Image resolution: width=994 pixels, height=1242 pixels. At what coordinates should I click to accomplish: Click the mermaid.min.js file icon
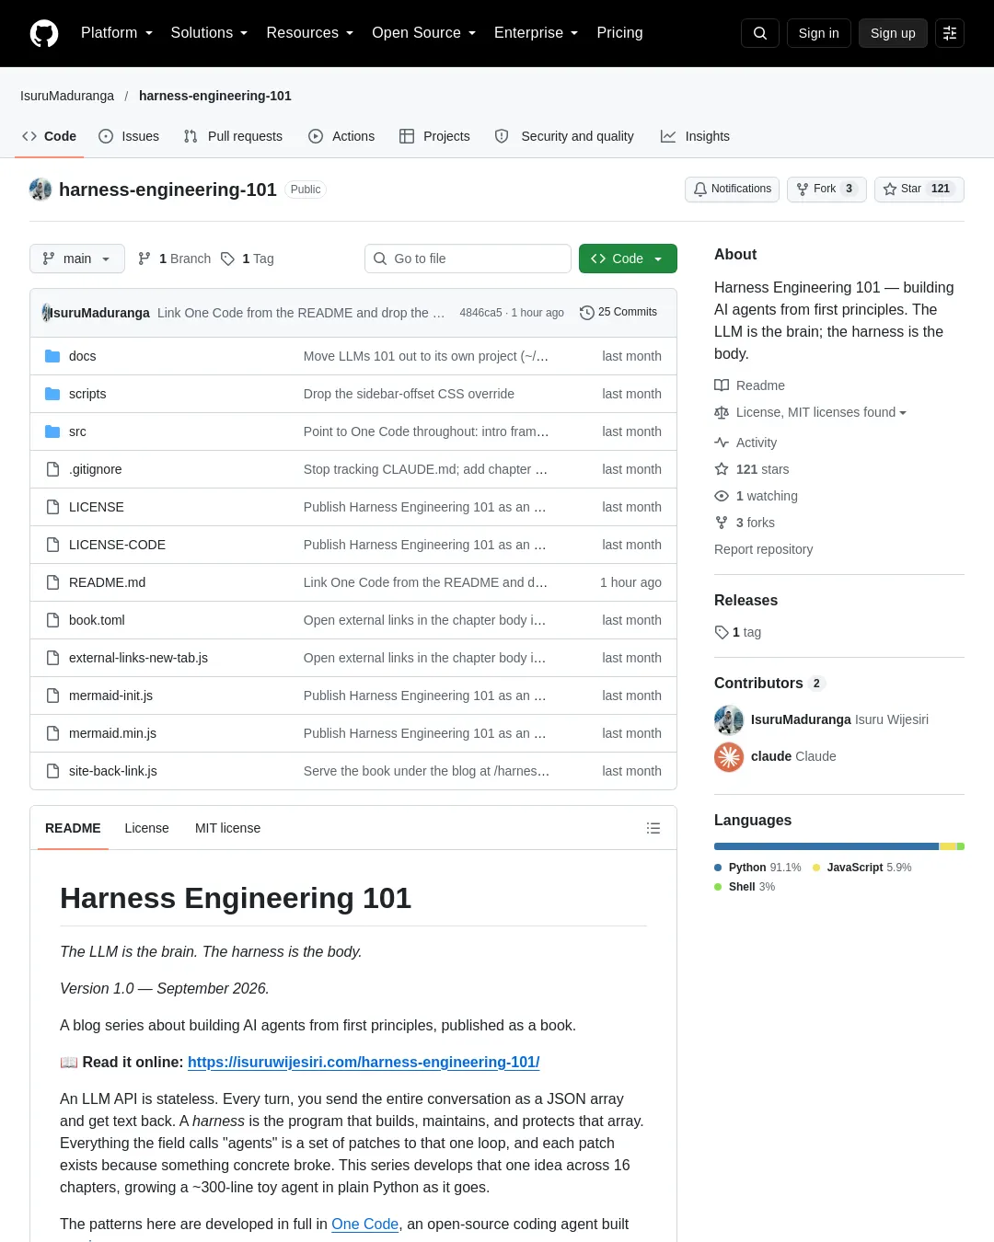click(x=52, y=733)
